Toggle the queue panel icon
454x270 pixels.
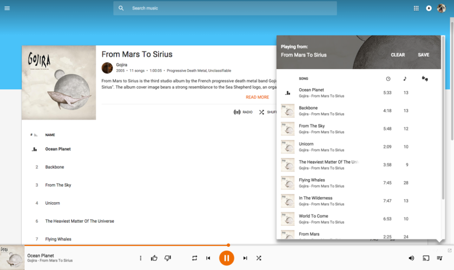(440, 258)
